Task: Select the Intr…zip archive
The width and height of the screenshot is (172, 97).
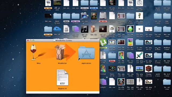Action: [x=130, y=69]
